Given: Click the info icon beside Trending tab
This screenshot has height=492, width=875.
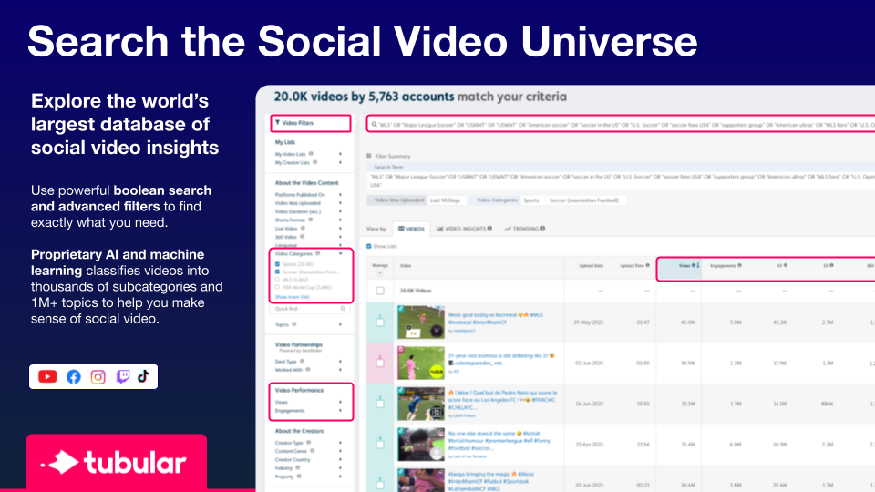Looking at the screenshot, I should click(x=542, y=228).
